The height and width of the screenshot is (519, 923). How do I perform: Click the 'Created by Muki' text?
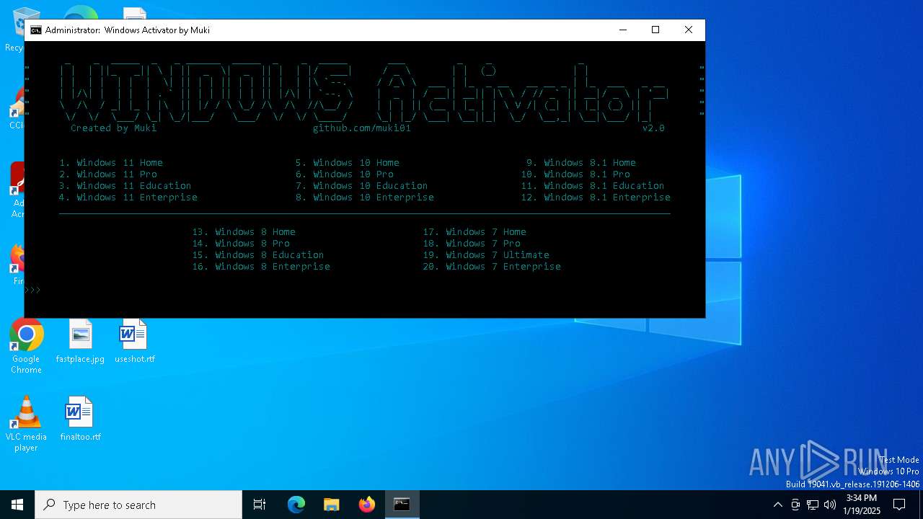(x=113, y=128)
